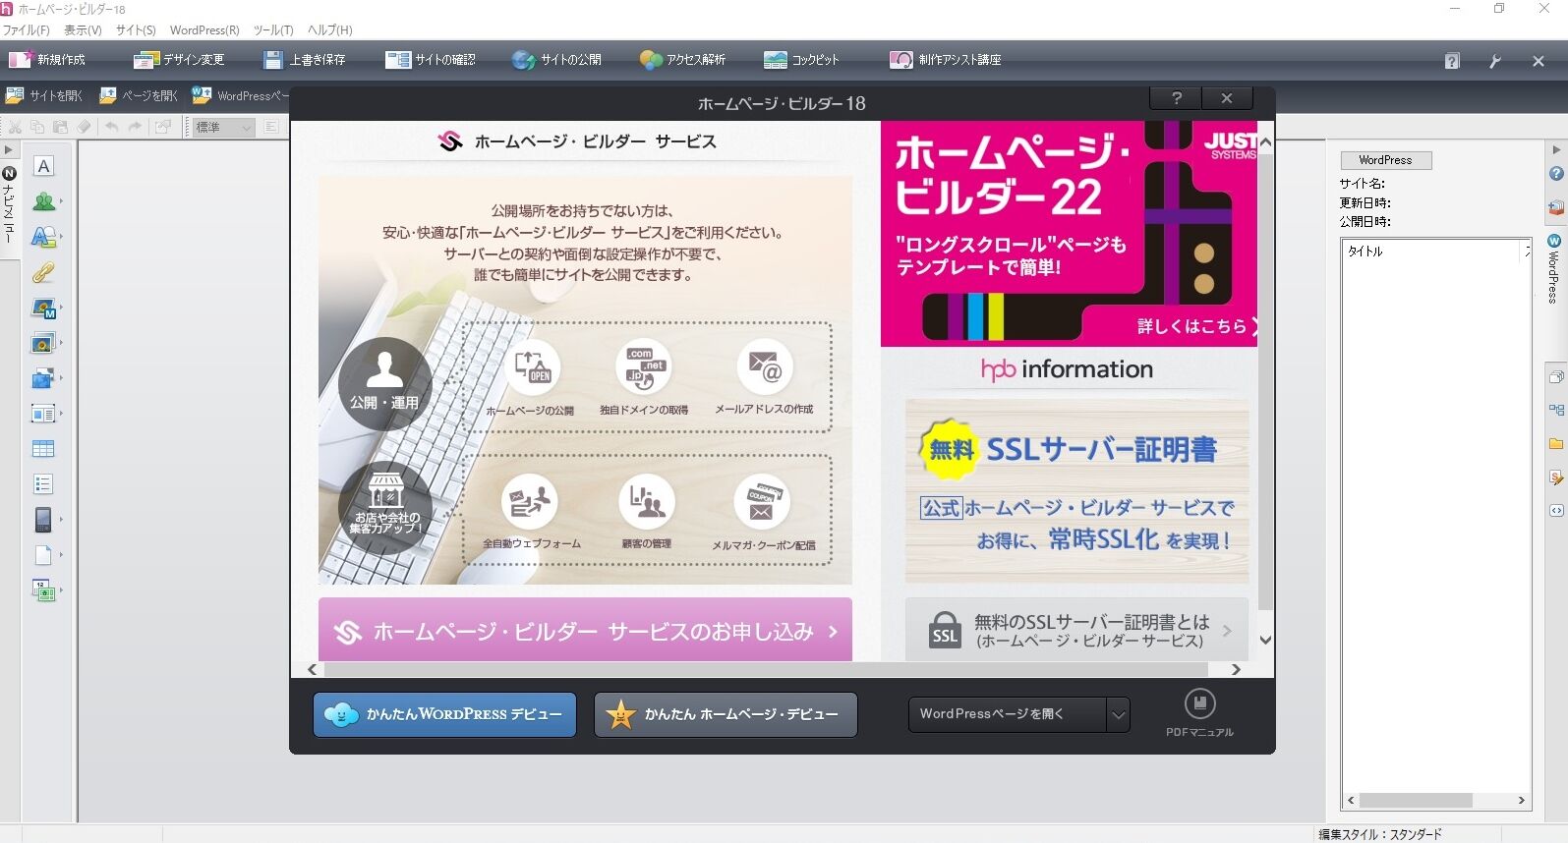Click the ホームページ・ビルダー22 banner
The width and height of the screenshot is (1568, 843).
point(1069,234)
